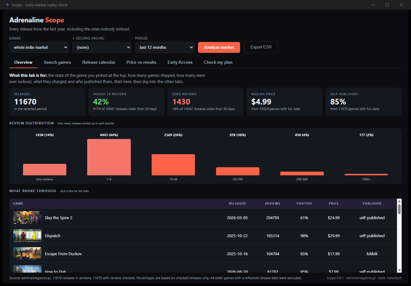Minimize the Scope window
The height and width of the screenshot is (286, 411).
373,5
